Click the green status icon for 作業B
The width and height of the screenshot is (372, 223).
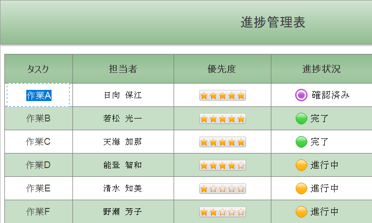[x=301, y=119]
